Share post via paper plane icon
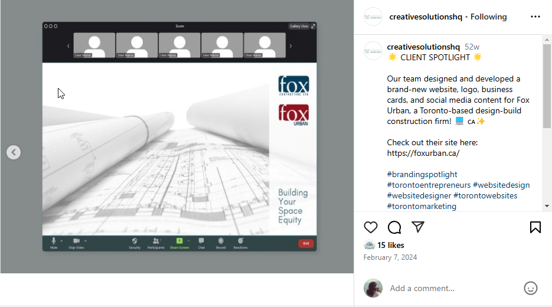The image size is (552, 307). pos(418,227)
